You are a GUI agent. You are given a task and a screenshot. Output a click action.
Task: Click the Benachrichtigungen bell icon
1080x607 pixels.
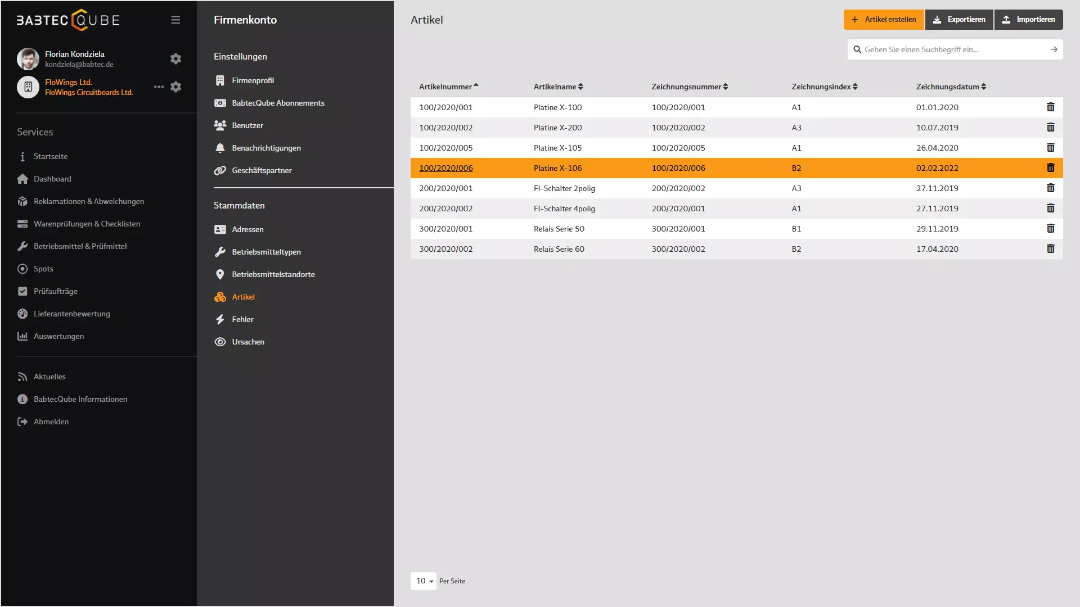tap(220, 148)
